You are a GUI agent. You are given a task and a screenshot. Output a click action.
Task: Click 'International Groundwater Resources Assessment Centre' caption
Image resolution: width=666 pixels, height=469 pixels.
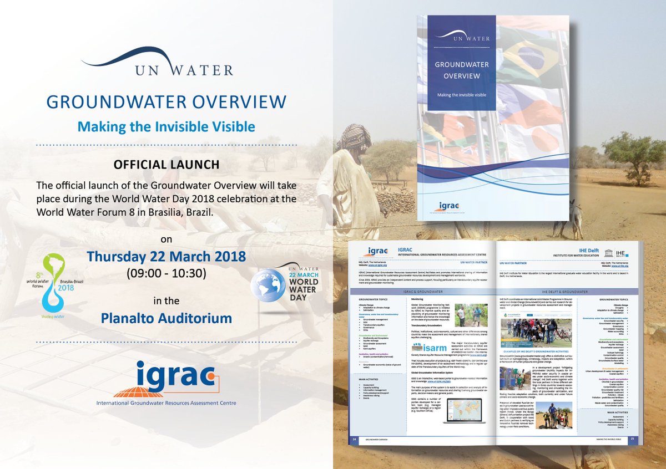[x=166, y=402]
